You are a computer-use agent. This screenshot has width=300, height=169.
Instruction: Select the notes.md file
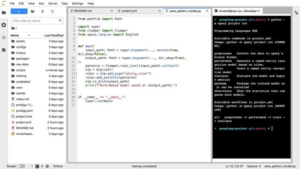click(x=37, y=99)
